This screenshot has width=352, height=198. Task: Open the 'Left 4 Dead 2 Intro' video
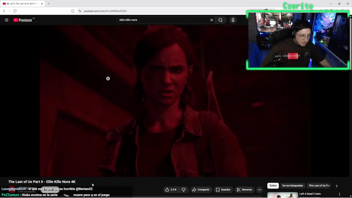pyautogui.click(x=310, y=194)
